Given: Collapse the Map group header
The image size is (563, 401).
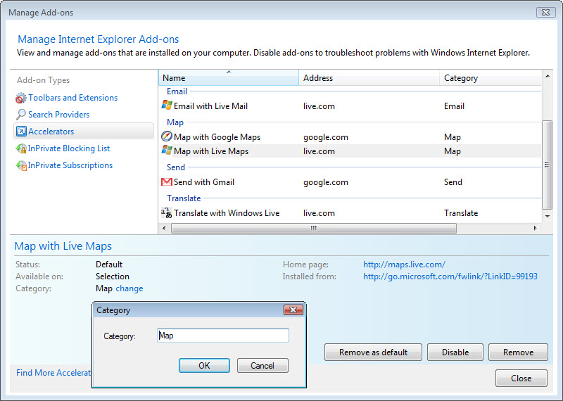Looking at the screenshot, I should 175,122.
